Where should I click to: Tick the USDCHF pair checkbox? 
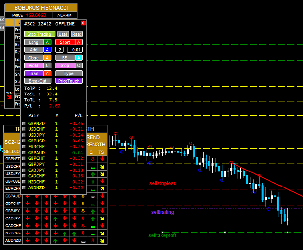click(x=24, y=129)
